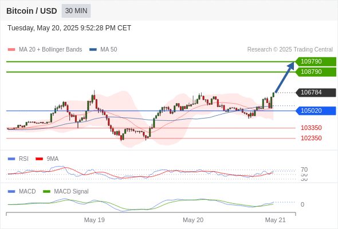338x229 pixels.
Task: Open the Research Trading Central copyright text
Action: [290, 50]
